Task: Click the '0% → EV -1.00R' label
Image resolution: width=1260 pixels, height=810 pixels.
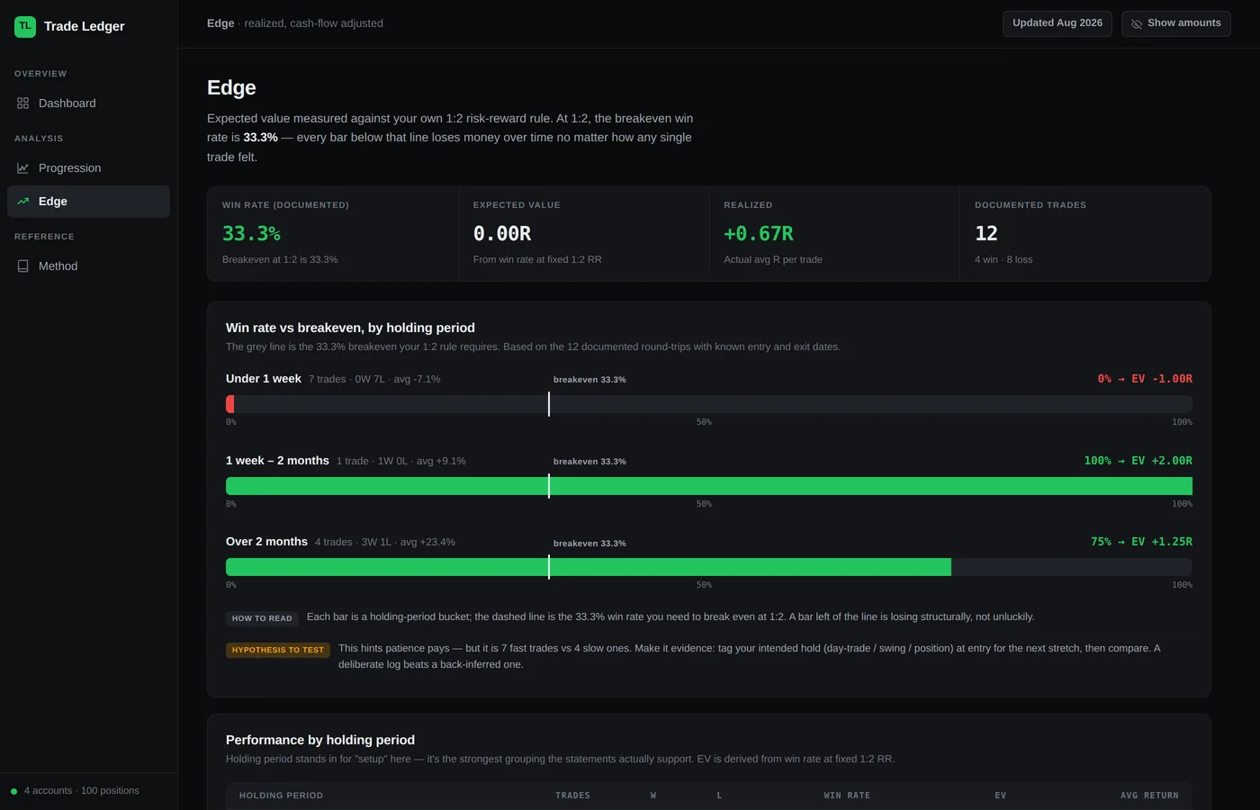Action: pos(1145,379)
